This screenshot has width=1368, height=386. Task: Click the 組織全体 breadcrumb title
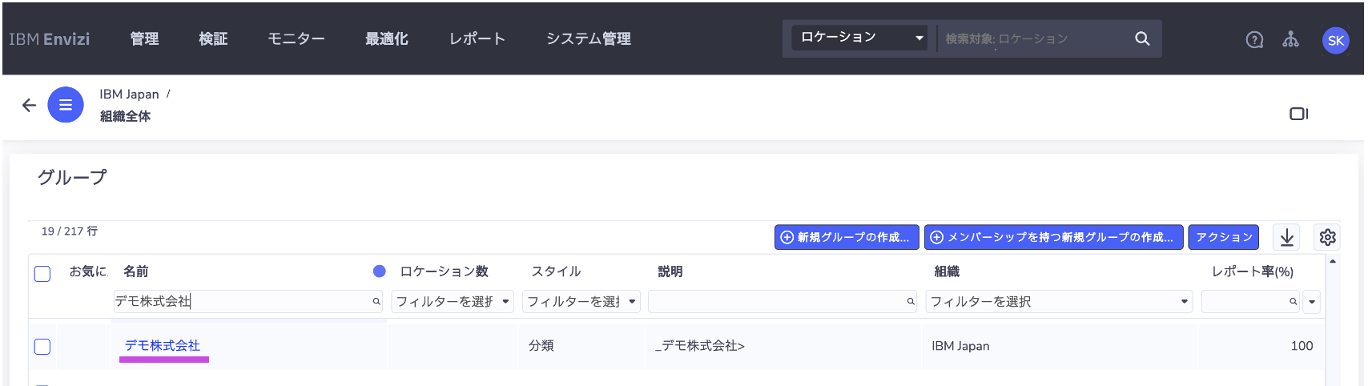coord(125,116)
